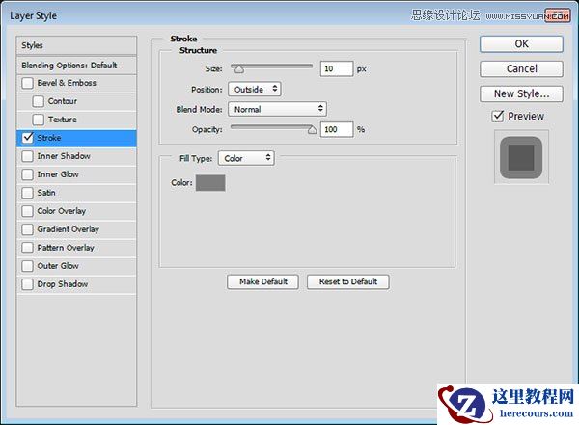Viewport: 579px width, 425px height.
Task: Select the Satin label
Action: click(x=46, y=193)
